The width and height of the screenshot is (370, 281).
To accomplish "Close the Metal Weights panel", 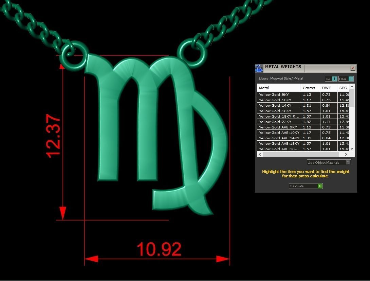I will tap(353, 68).
